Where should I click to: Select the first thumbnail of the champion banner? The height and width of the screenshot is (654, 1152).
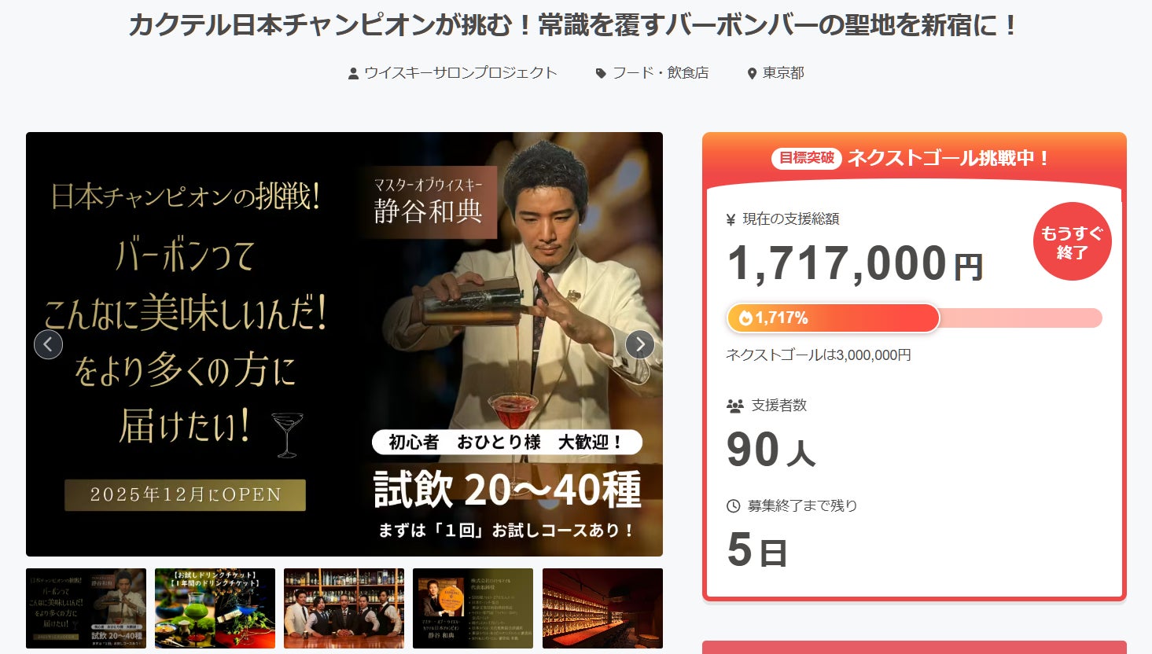pos(86,608)
